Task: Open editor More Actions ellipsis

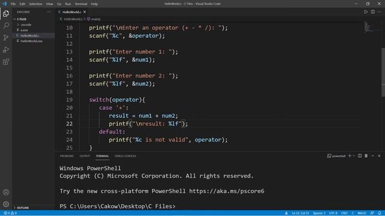Action: click(x=380, y=12)
